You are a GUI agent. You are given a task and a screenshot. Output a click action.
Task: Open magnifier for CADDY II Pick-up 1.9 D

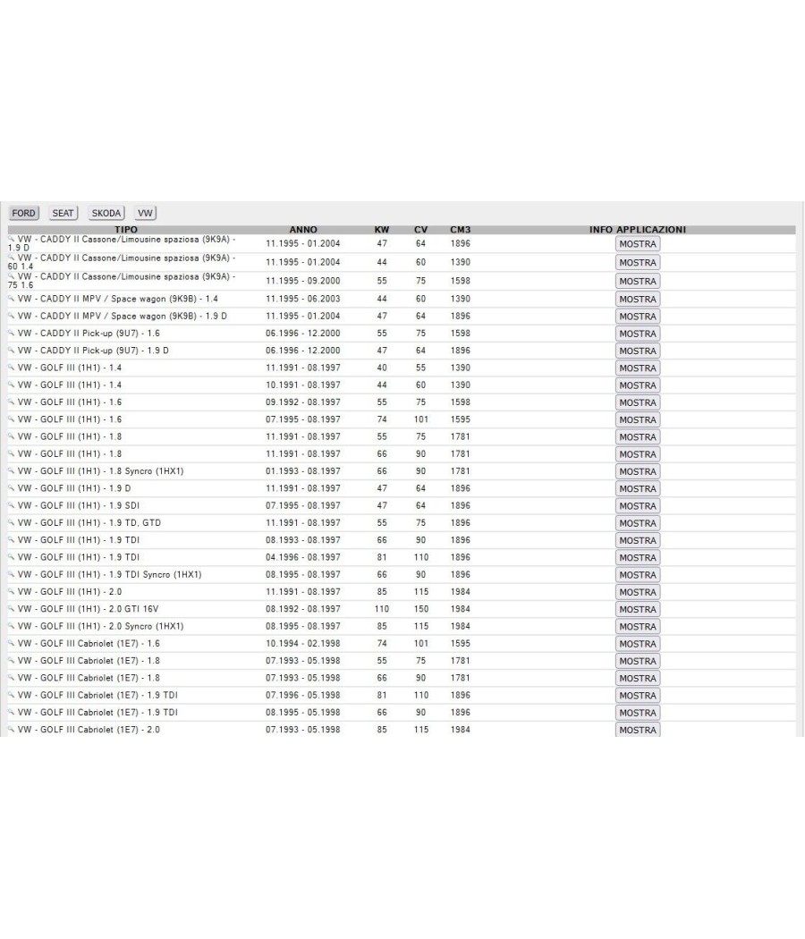[x=12, y=351]
